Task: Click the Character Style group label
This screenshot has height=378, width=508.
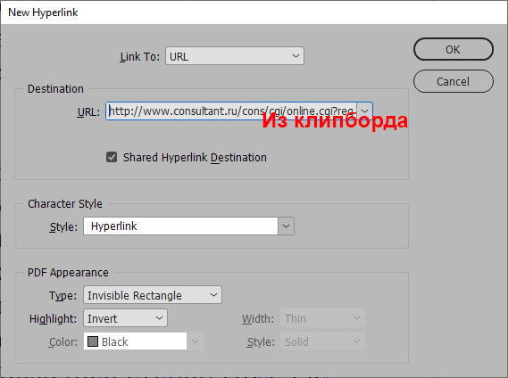Action: pyautogui.click(x=65, y=204)
